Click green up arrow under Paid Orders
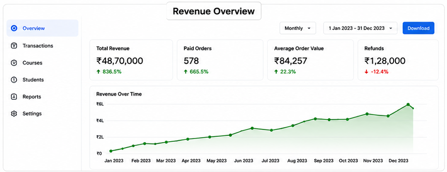The image size is (447, 172). tap(185, 72)
